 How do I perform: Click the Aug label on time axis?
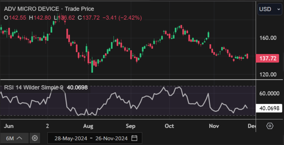coord(88,126)
